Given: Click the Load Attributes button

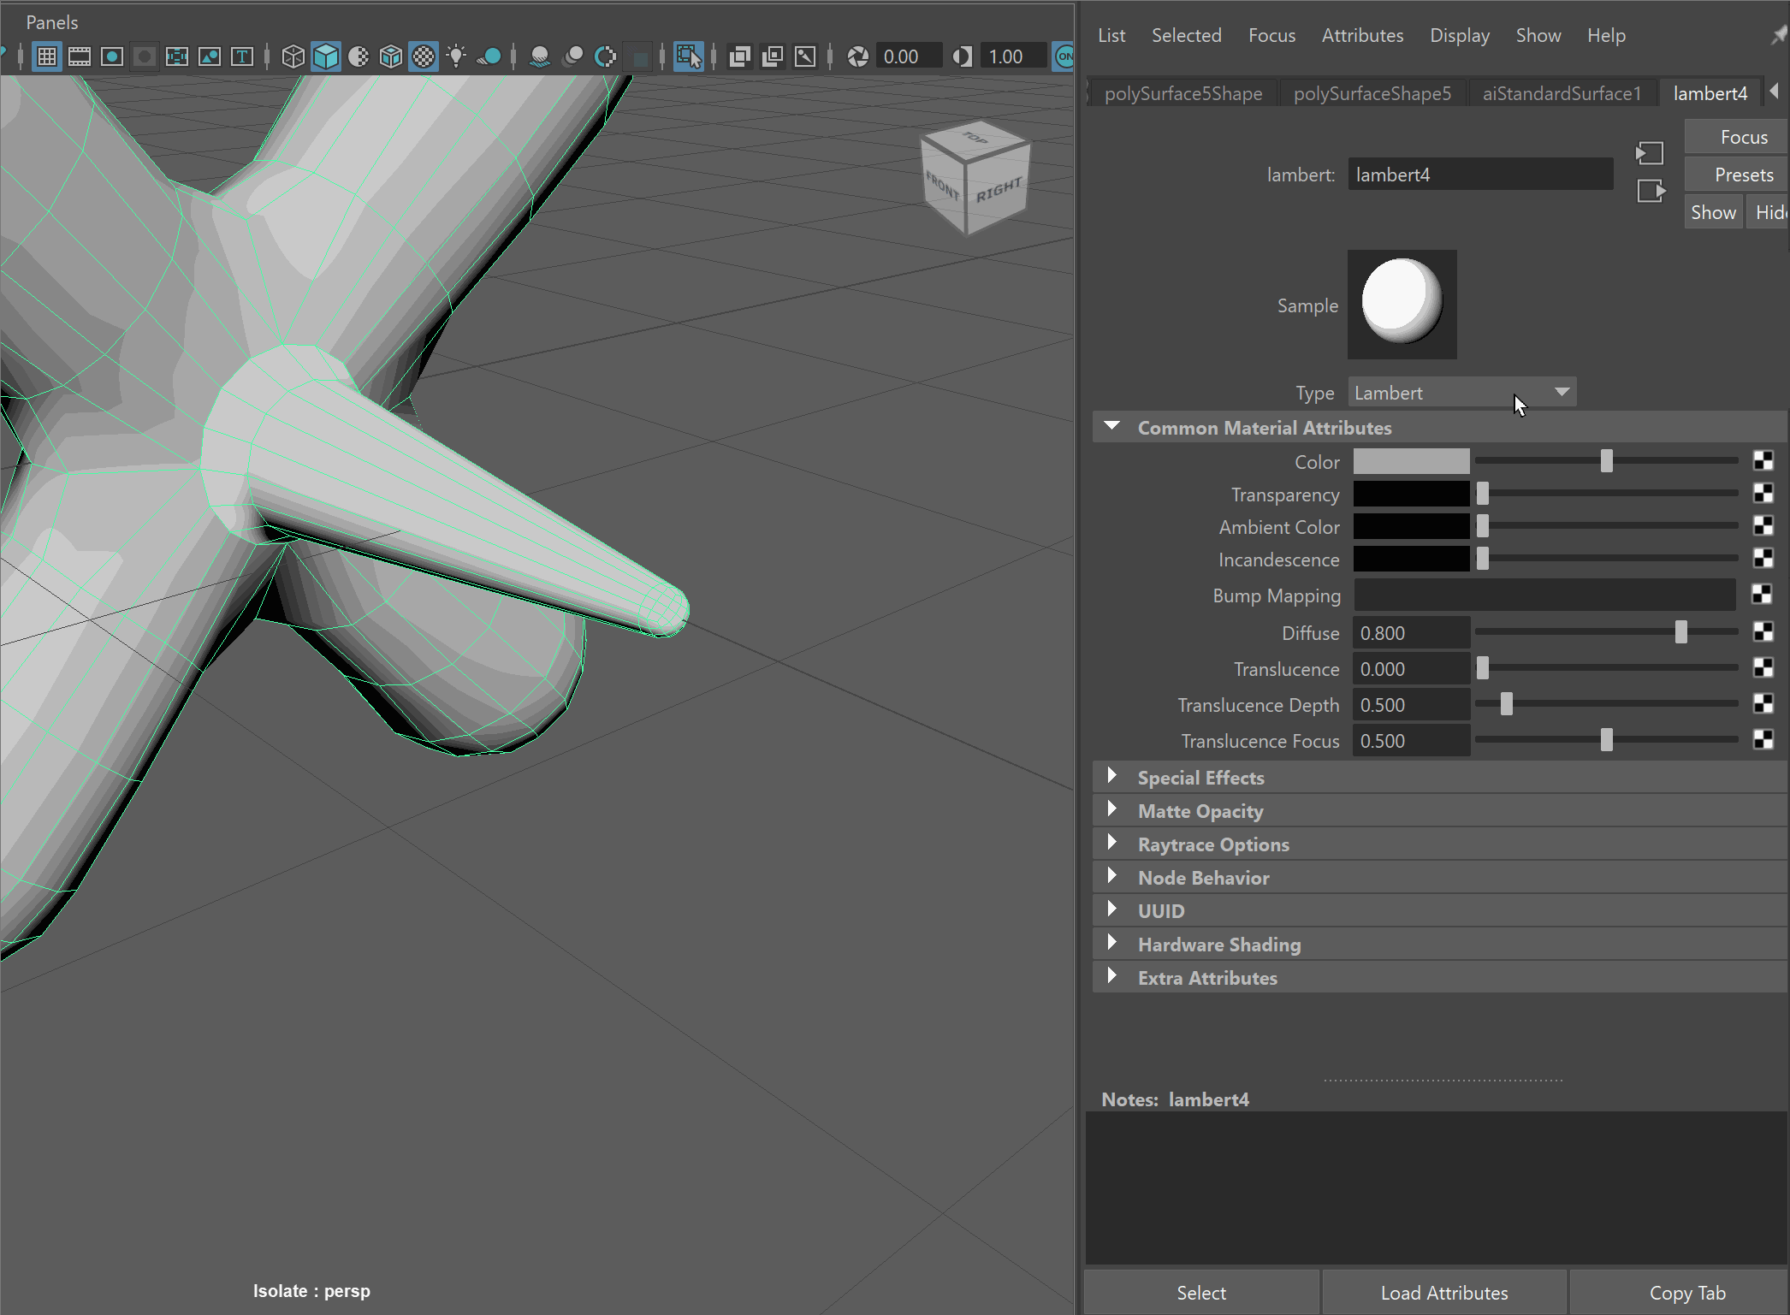Looking at the screenshot, I should click(1443, 1293).
